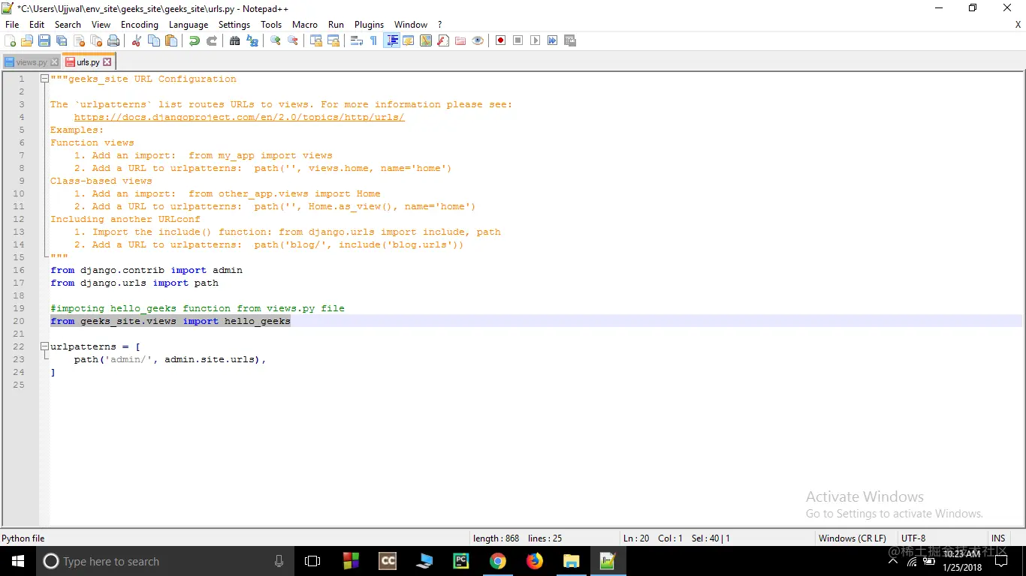Zoom in using the magnifier plus icon
Image resolution: width=1026 pixels, height=576 pixels.
tap(275, 40)
